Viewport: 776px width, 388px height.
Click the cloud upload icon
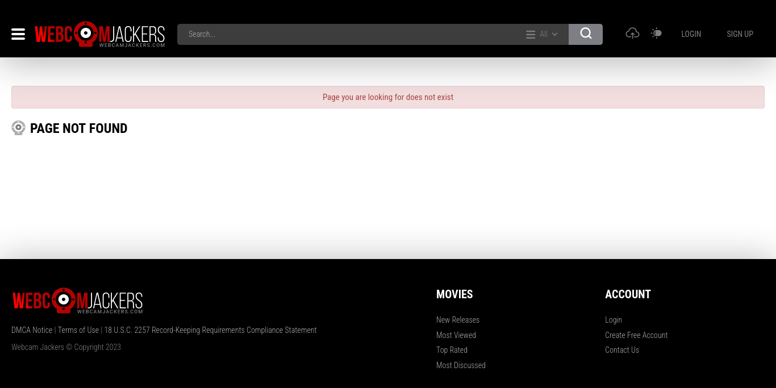point(632,34)
